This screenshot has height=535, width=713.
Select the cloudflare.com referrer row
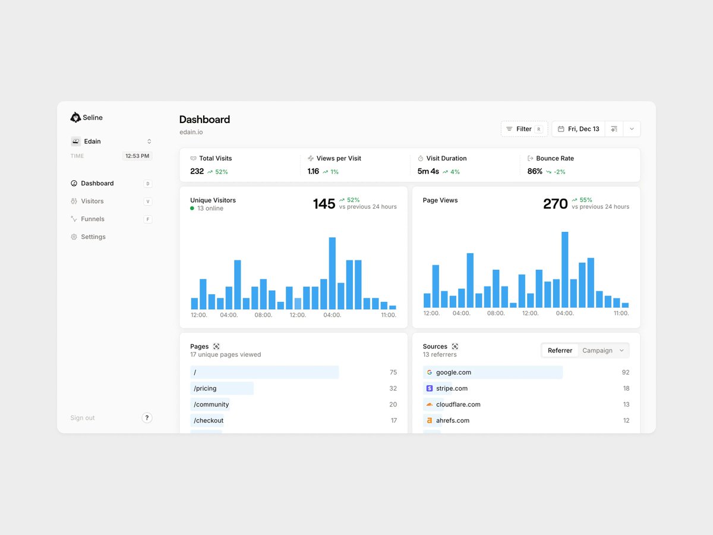pos(526,404)
